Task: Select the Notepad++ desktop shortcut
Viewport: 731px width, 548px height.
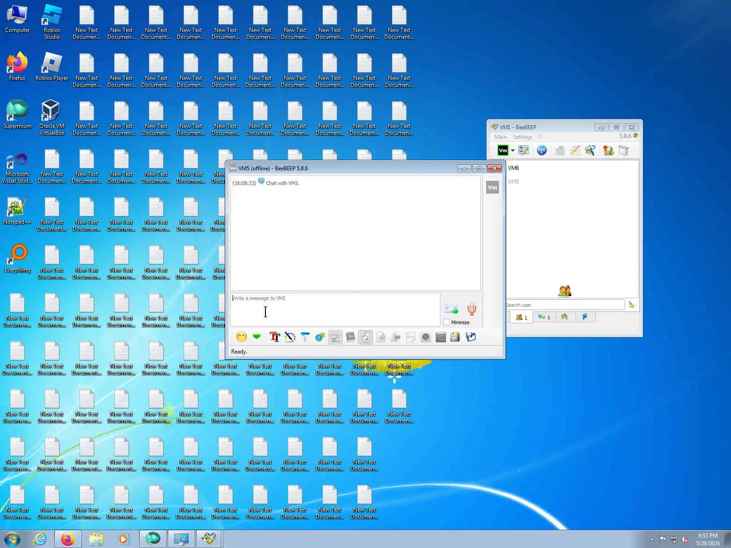Action: click(x=17, y=211)
